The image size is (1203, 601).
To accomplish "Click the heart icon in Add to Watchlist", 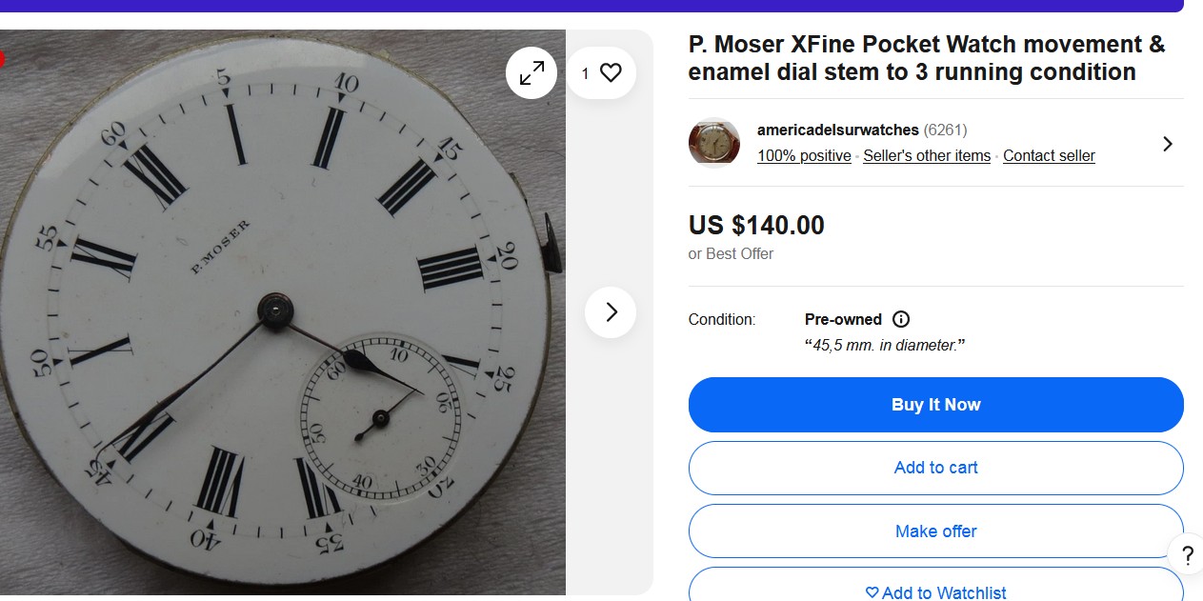I will click(872, 592).
